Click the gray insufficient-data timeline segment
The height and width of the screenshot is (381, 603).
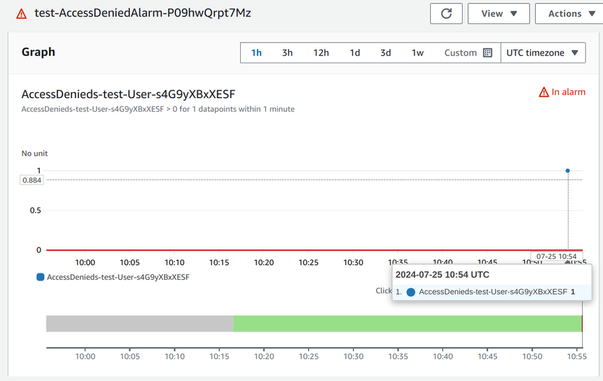pyautogui.click(x=139, y=324)
